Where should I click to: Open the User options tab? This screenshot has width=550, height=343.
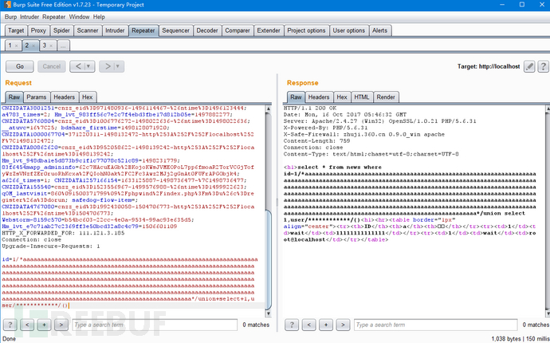pos(349,30)
